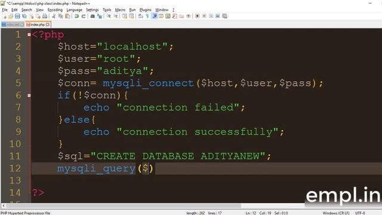Switch to the inactive tab left of index.php
The width and height of the screenshot is (382, 215).
(x=13, y=24)
